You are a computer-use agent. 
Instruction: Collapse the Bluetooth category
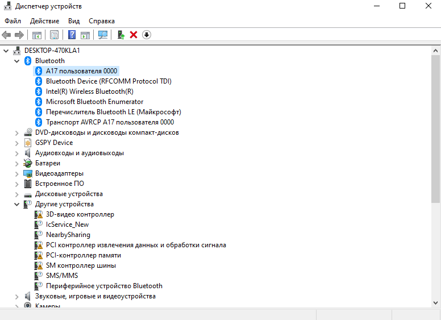17,61
